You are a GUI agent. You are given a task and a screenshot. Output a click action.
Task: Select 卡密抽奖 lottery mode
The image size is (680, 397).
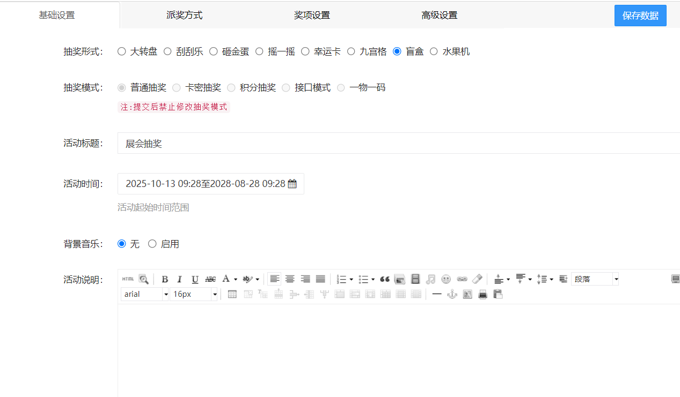point(177,87)
